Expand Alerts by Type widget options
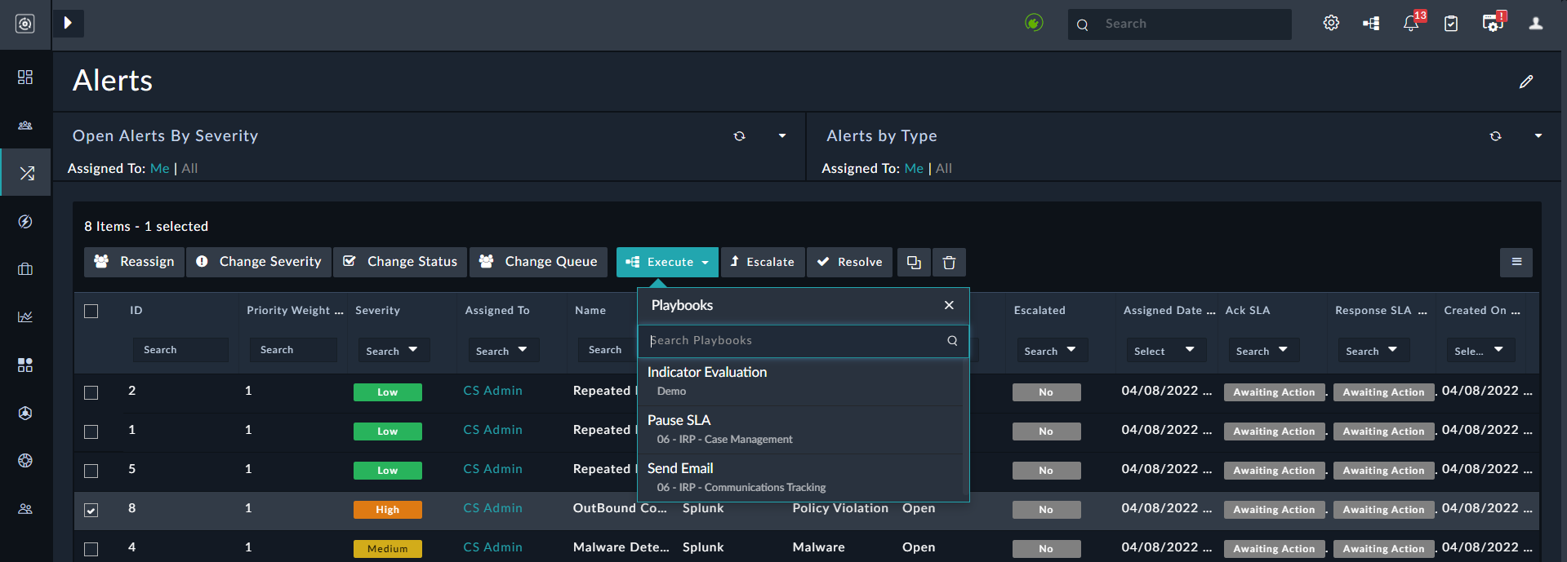 coord(1538,136)
